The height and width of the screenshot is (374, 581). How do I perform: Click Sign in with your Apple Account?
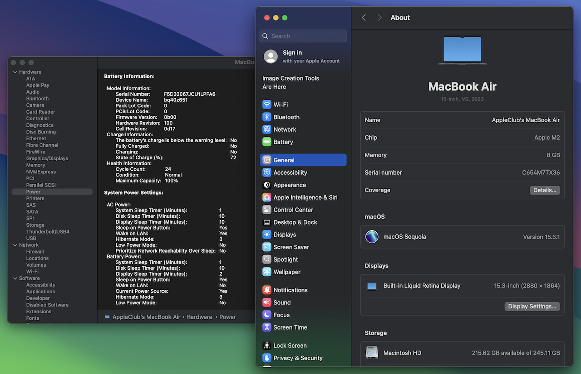tap(303, 57)
